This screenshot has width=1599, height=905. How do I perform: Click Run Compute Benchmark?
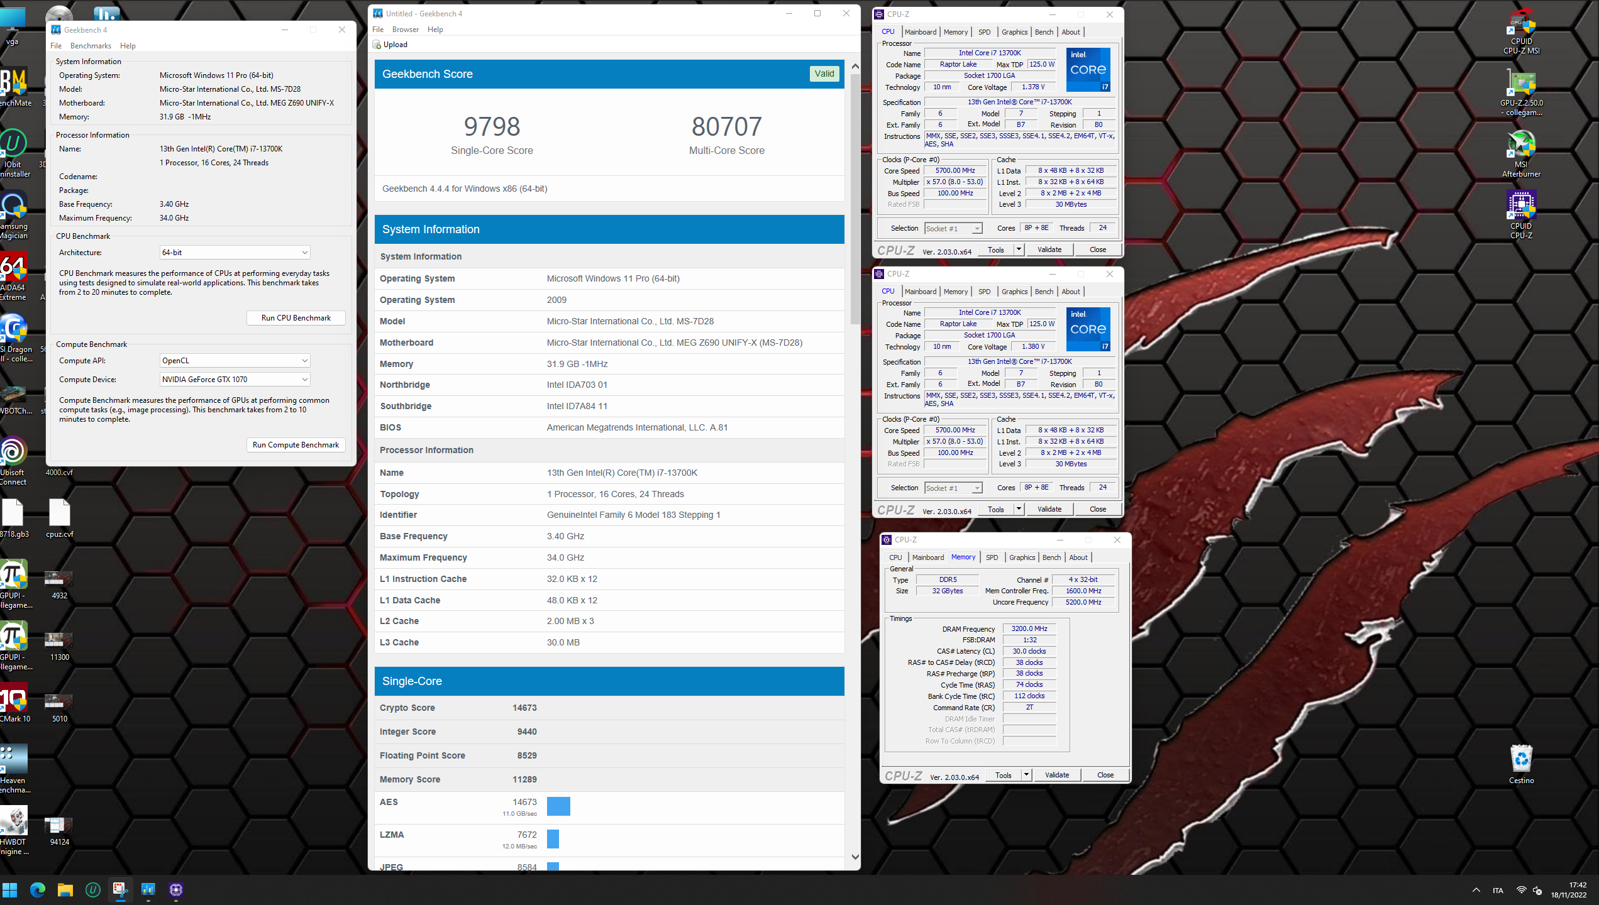coord(296,445)
